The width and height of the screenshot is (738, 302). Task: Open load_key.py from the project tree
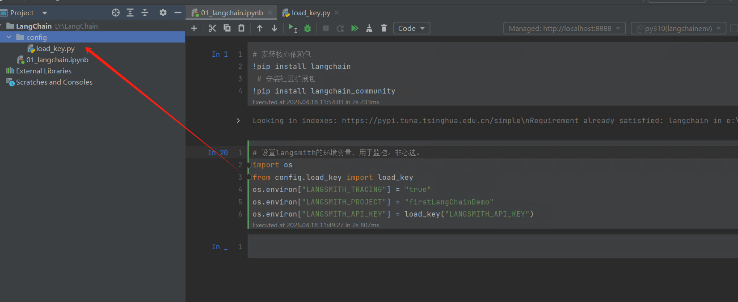coord(55,48)
